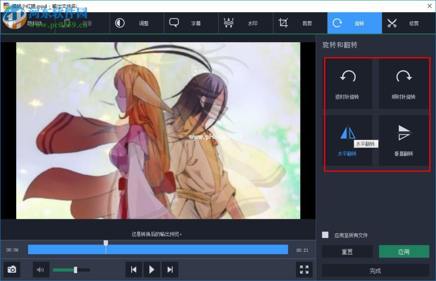Screen dimensions: 436x281
Task: Enter fullscreen preview mode
Action: pos(304,269)
